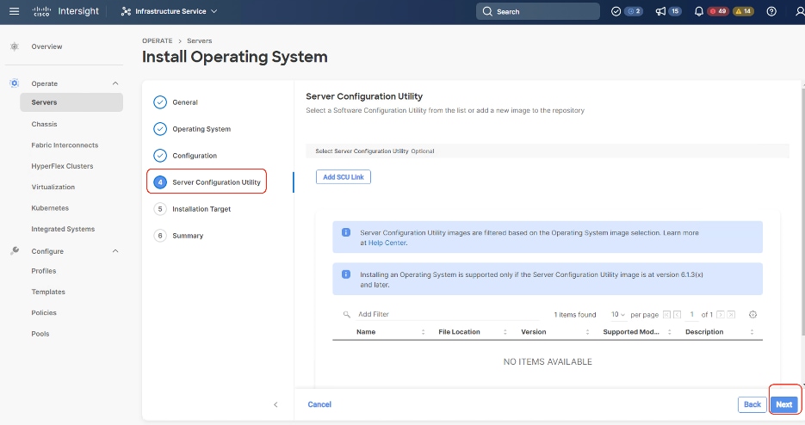805x425 pixels.
Task: Click the Add Filter search icon
Action: click(347, 314)
